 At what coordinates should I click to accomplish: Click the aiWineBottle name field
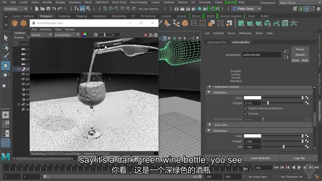click(261, 55)
